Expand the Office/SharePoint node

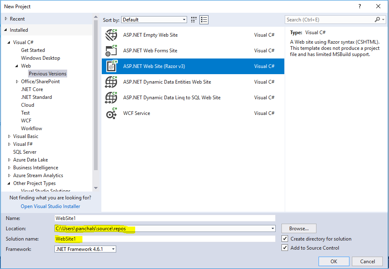click(17, 82)
